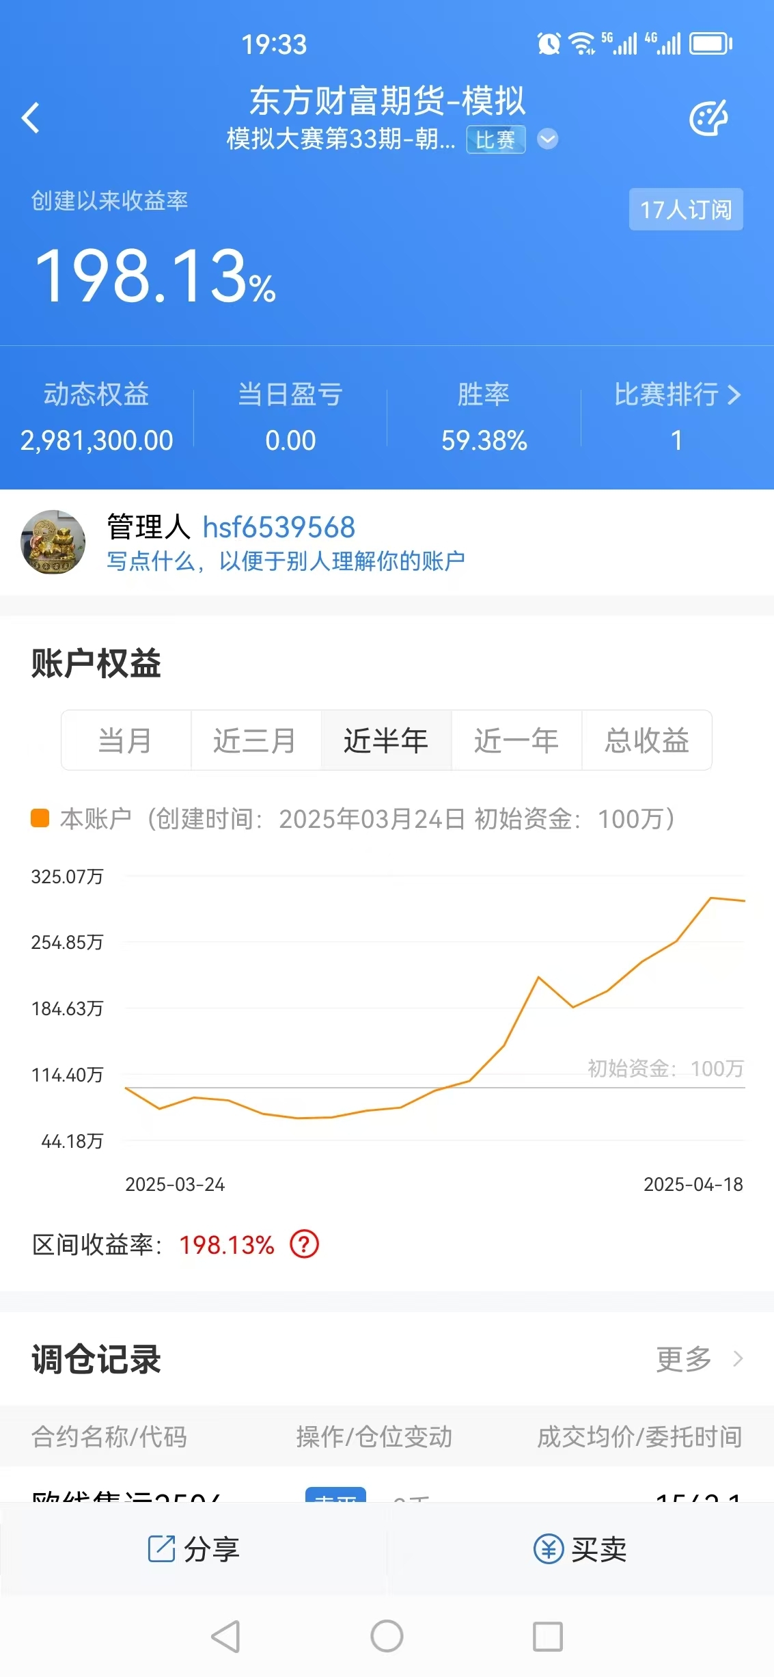Screen dimensions: 774x1677
Task: Toggle the orange 本账户 legend marker
Action: (40, 818)
